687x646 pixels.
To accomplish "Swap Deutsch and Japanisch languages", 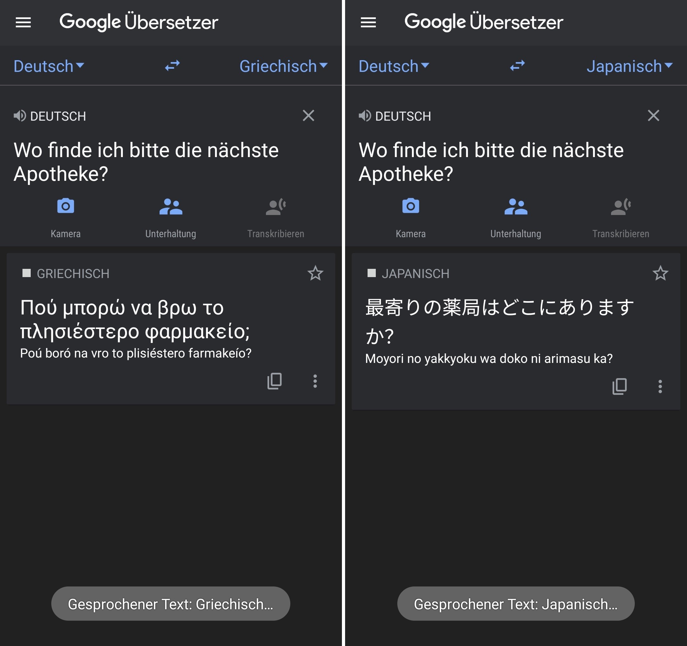I will [517, 65].
